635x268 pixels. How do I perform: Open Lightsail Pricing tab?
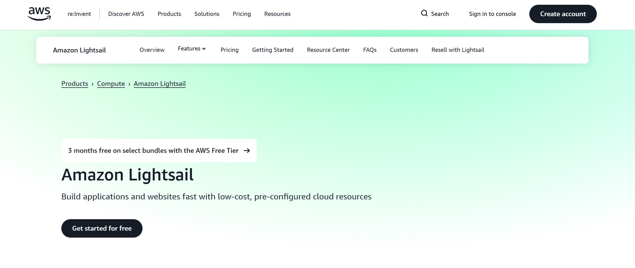pos(229,50)
